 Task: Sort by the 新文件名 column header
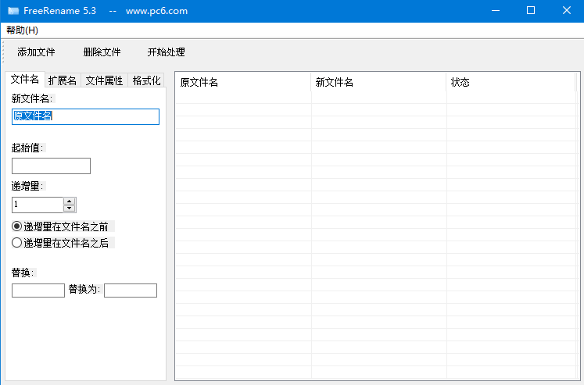378,82
